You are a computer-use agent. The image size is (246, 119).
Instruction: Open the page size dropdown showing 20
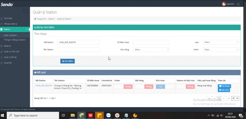click(235, 98)
